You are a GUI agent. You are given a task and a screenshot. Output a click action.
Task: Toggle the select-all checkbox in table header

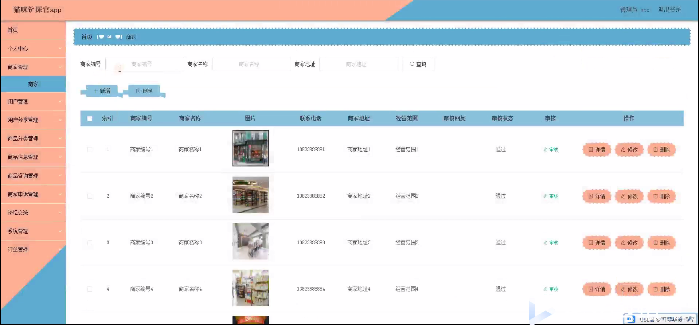[x=90, y=118]
